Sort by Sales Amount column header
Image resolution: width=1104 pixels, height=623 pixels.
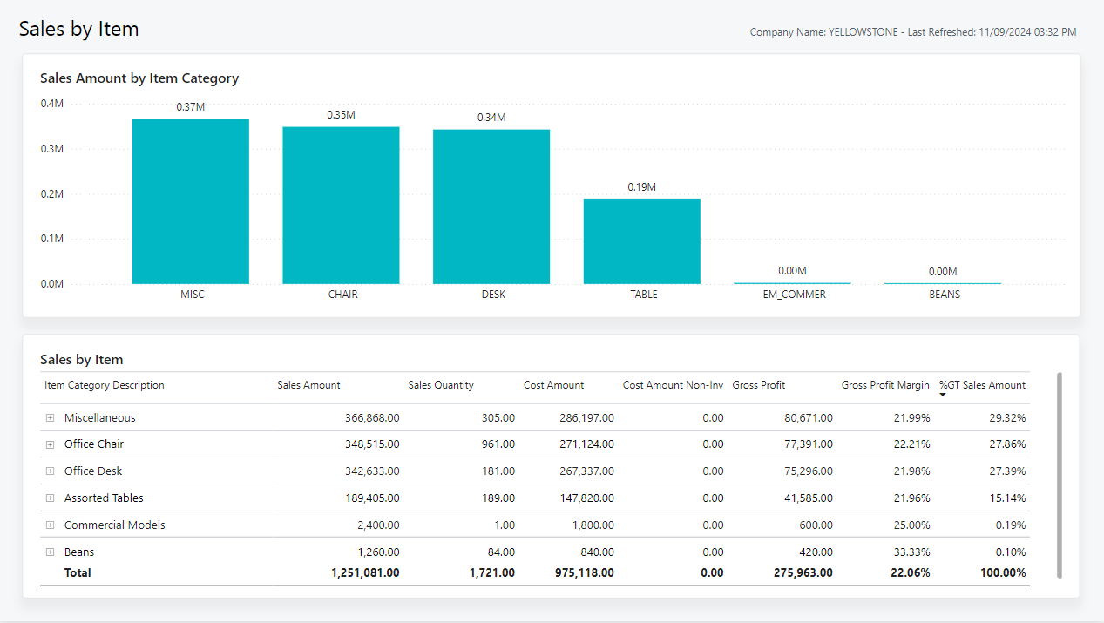tap(308, 385)
